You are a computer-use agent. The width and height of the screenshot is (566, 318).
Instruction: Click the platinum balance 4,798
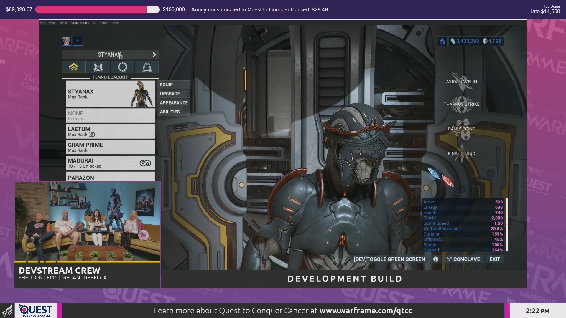click(492, 41)
